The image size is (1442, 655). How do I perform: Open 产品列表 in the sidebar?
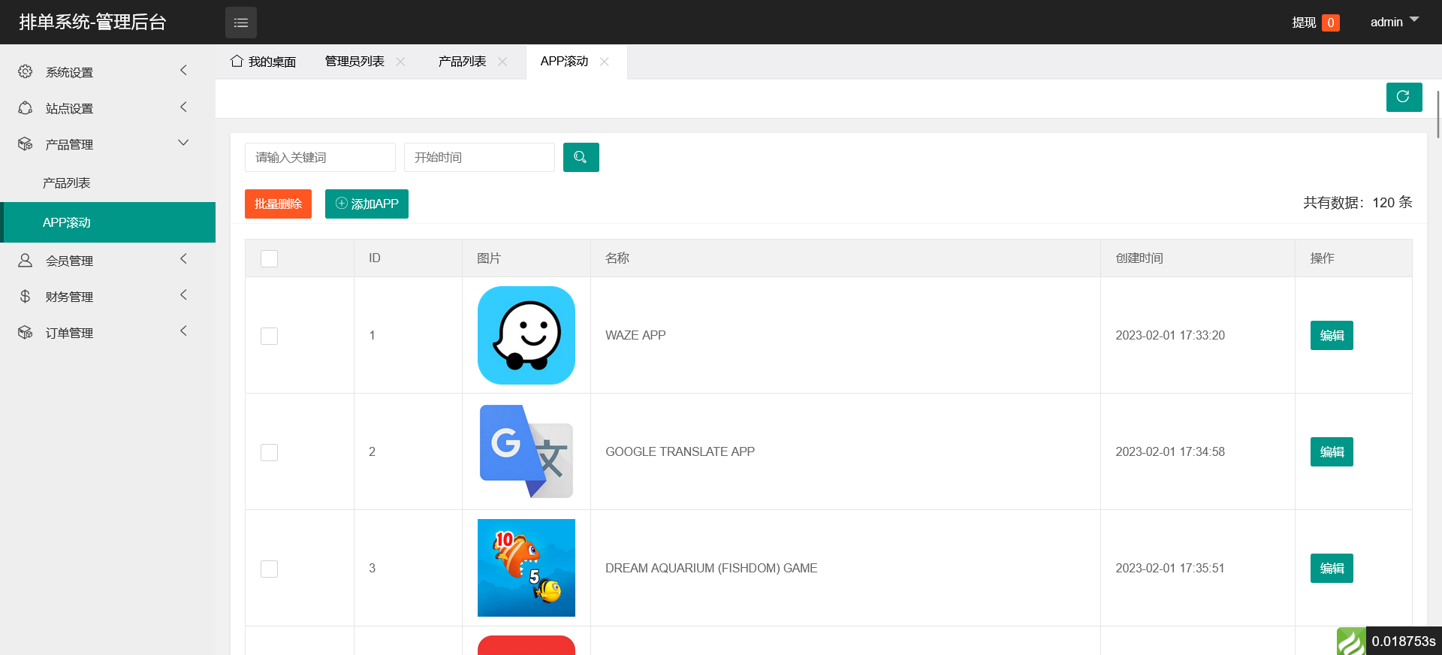(x=67, y=183)
